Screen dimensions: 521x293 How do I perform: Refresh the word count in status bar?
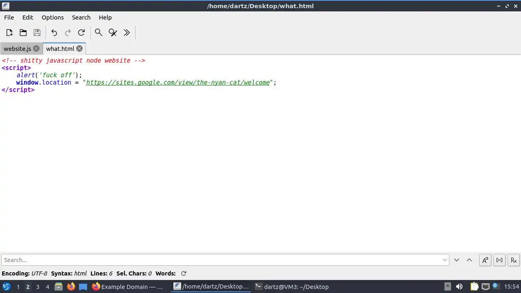[184, 273]
